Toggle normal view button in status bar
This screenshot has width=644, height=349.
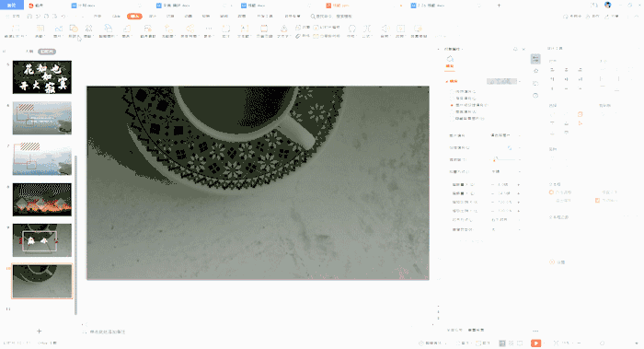(502, 343)
